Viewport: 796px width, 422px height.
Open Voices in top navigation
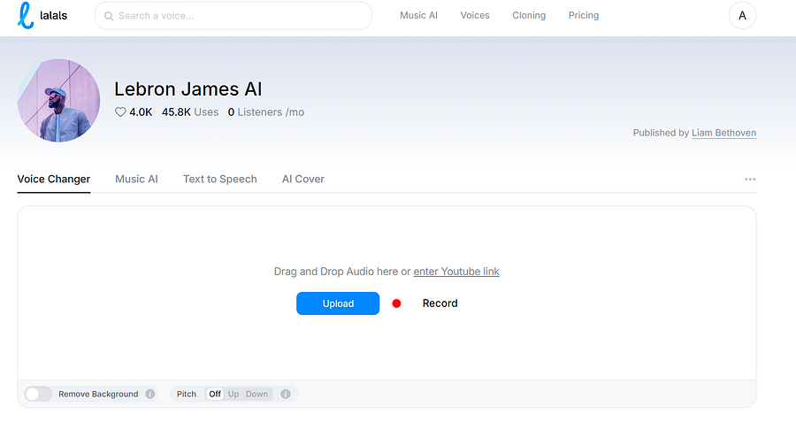coord(475,15)
